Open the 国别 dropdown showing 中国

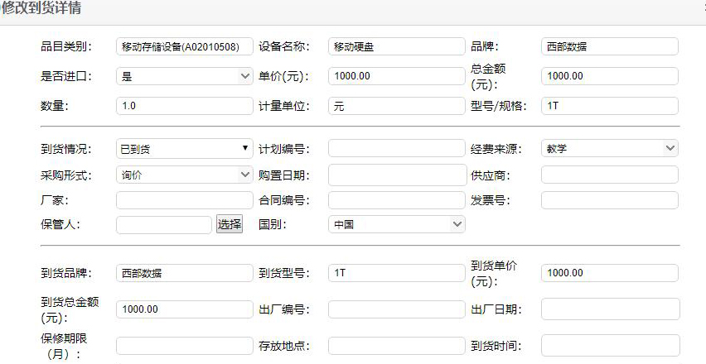click(397, 224)
